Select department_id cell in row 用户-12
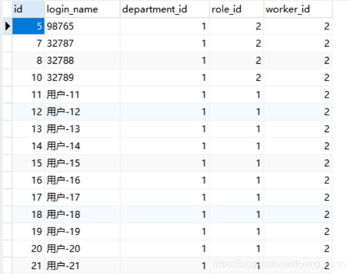350x274 pixels. [x=165, y=112]
